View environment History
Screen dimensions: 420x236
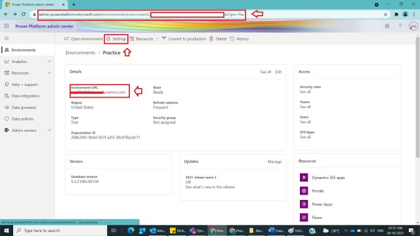(x=239, y=39)
